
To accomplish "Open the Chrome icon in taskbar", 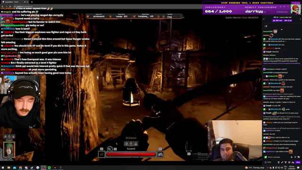I will [20, 168].
